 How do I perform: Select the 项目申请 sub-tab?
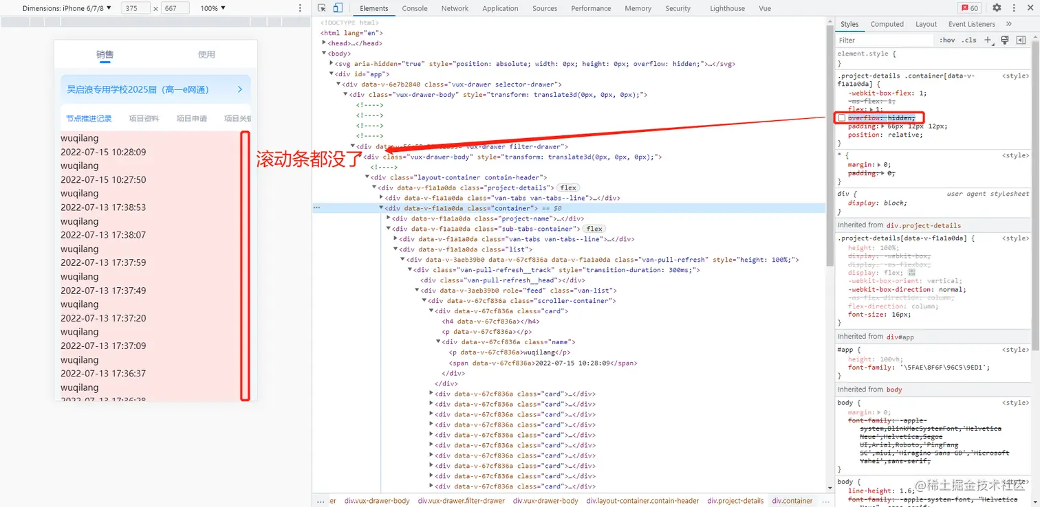[192, 118]
